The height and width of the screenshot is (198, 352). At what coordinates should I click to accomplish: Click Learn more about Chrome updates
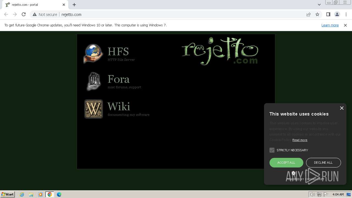coord(330,25)
